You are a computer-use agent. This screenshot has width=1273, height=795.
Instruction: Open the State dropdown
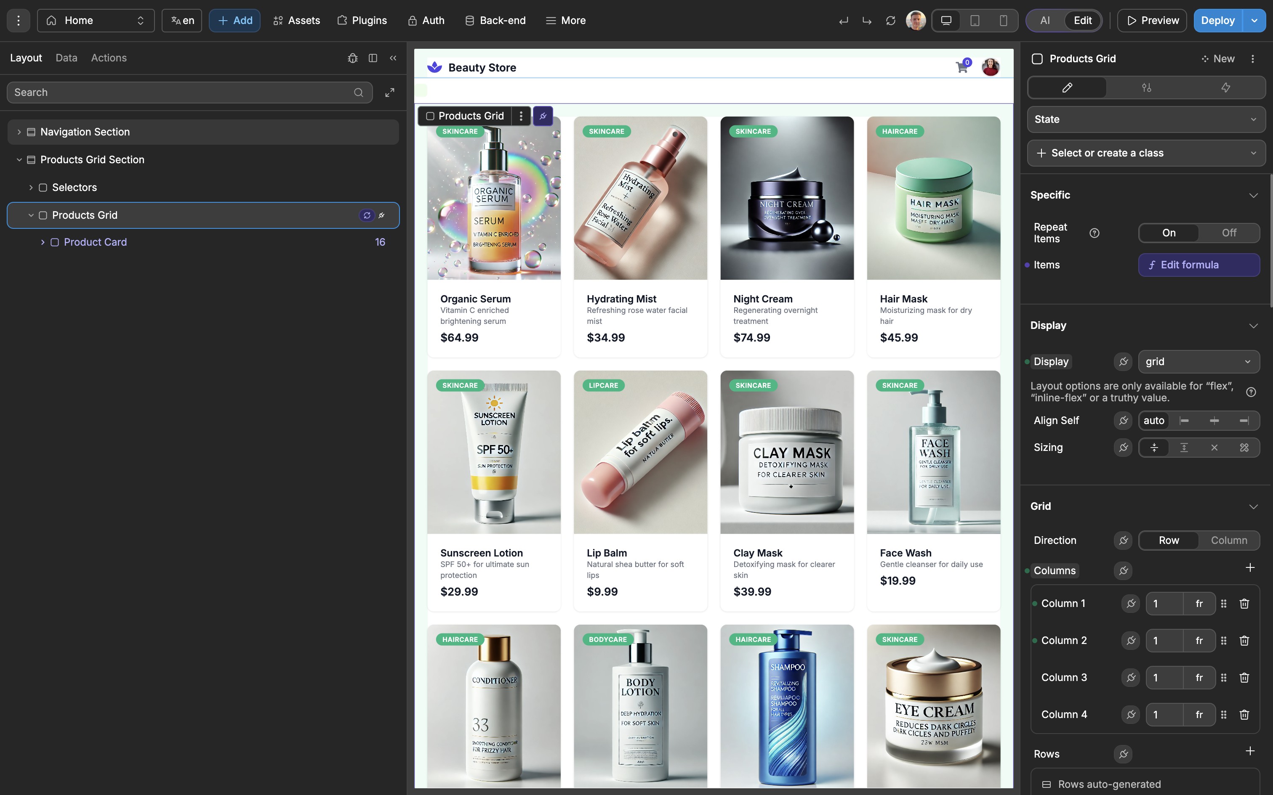[x=1146, y=119]
